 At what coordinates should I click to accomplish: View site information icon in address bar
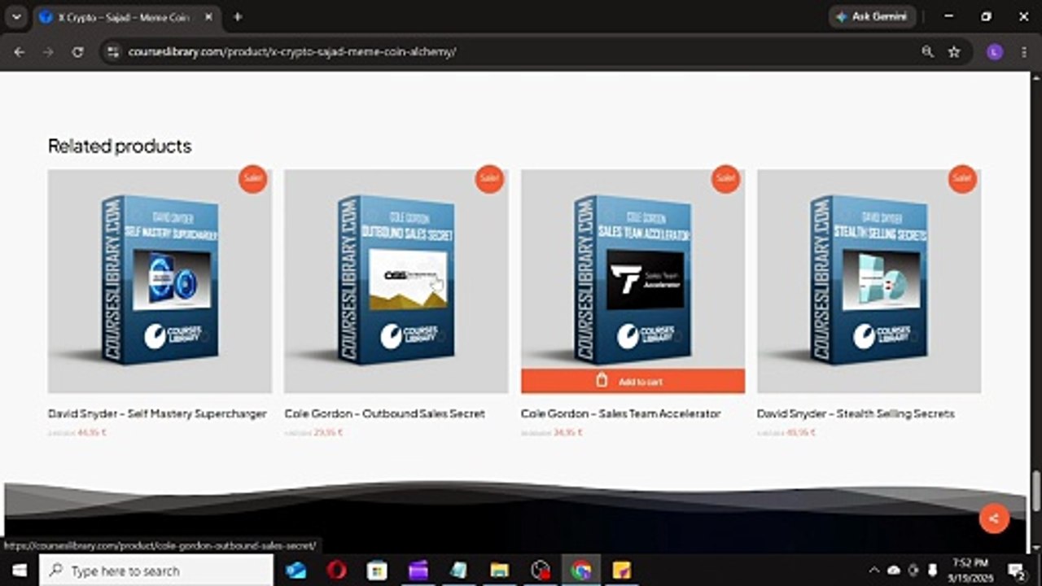pyautogui.click(x=113, y=51)
